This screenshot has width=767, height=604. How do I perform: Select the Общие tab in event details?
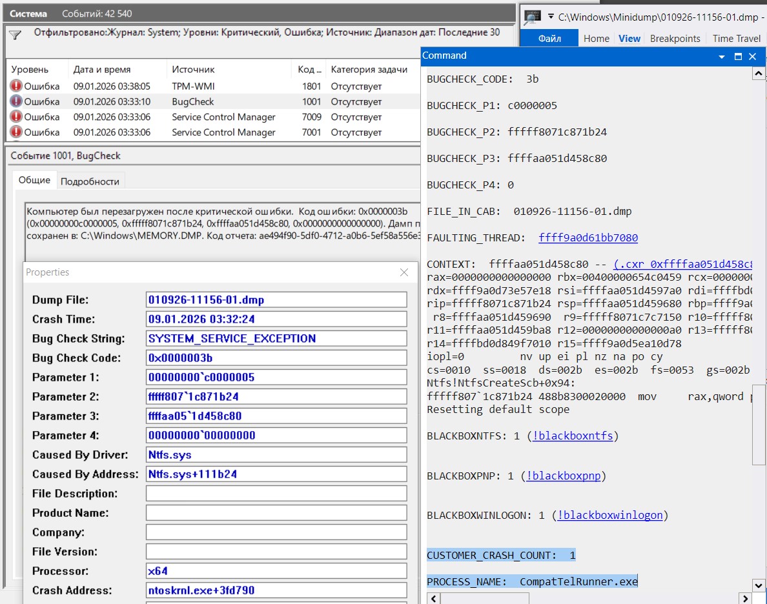34,180
